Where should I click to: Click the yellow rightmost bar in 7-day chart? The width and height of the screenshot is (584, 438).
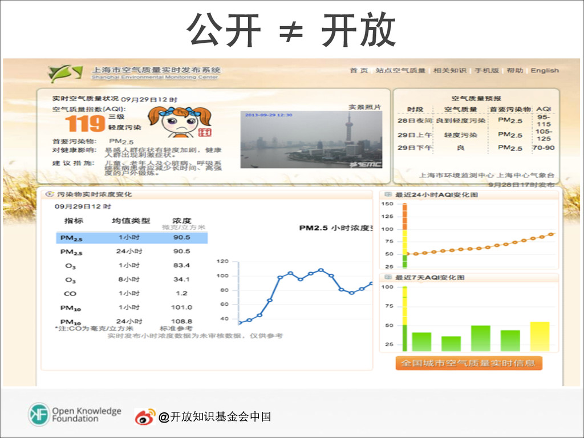point(540,336)
